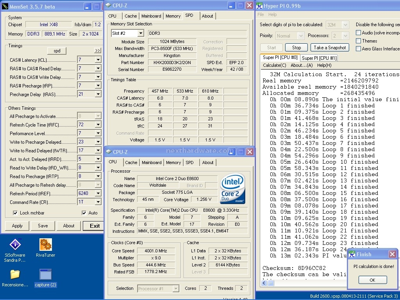Check the Aero Glass Interface option

click(x=359, y=49)
